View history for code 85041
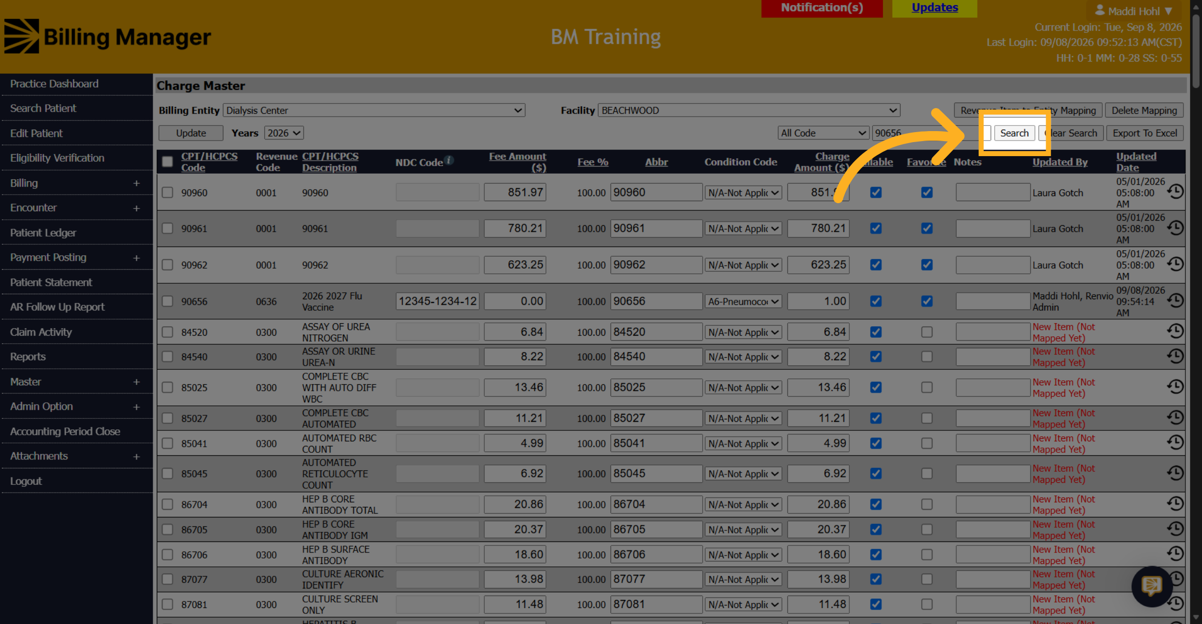 1175,442
